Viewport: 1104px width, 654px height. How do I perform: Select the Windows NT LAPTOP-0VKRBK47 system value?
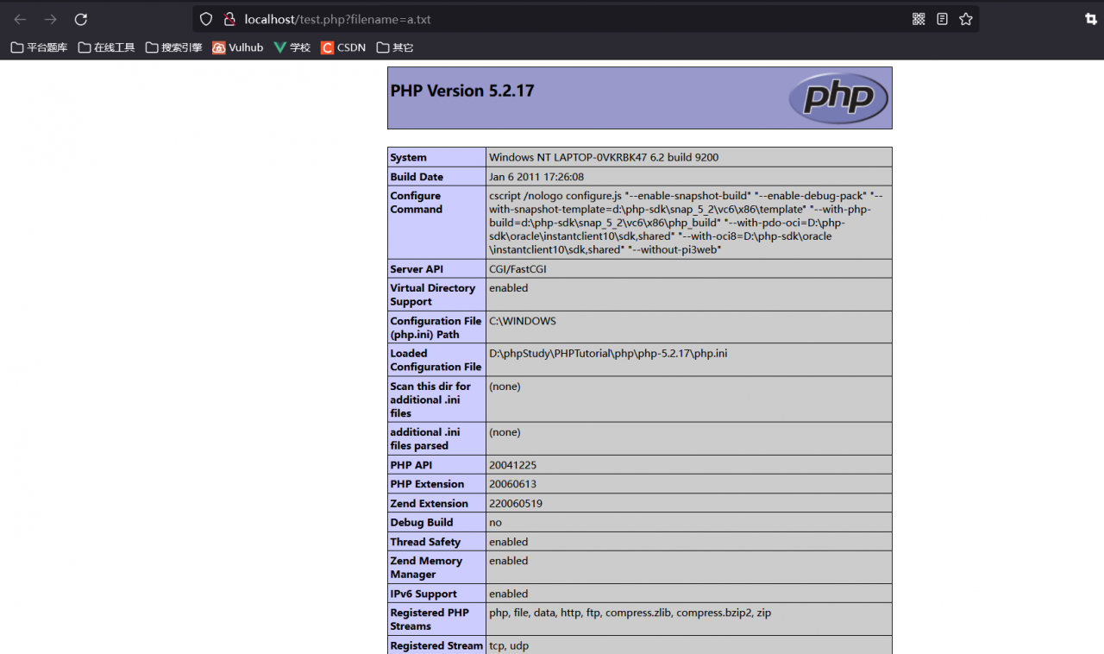[604, 157]
